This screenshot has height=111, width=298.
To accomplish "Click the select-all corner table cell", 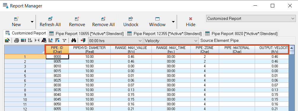I will point(25,50).
